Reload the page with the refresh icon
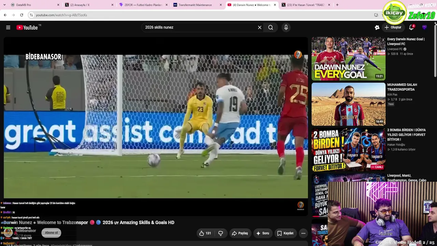The image size is (437, 246). tap(22, 15)
